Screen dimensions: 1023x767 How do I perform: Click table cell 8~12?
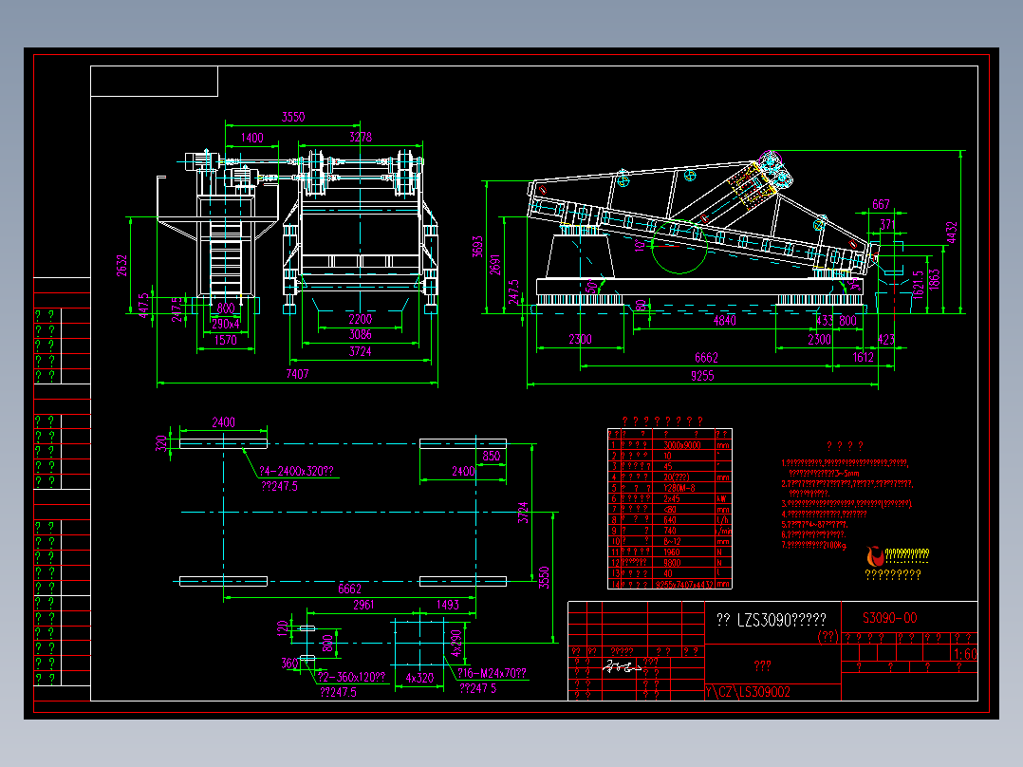point(671,542)
